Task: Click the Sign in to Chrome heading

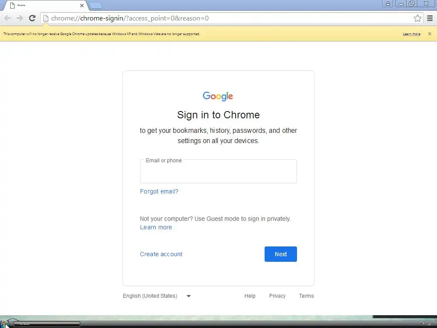Action: [218, 115]
